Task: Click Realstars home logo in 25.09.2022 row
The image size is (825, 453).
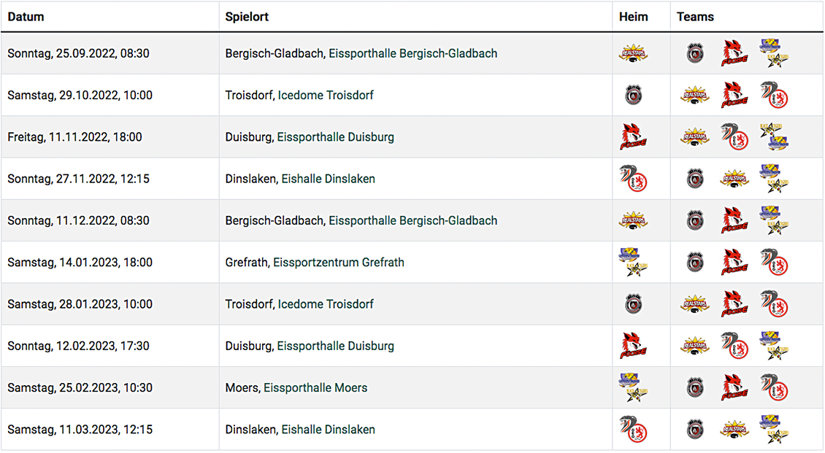Action: coord(633,53)
